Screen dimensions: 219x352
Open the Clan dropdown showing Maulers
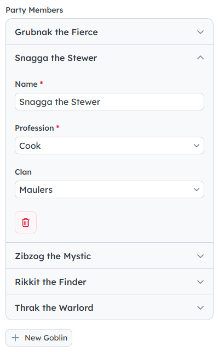(x=109, y=189)
